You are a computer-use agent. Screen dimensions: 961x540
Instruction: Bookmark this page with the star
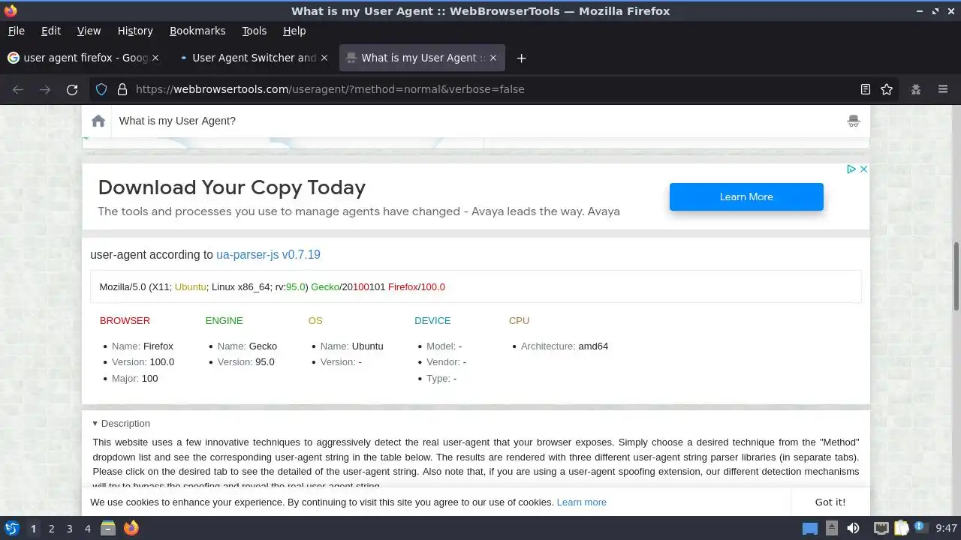887,89
